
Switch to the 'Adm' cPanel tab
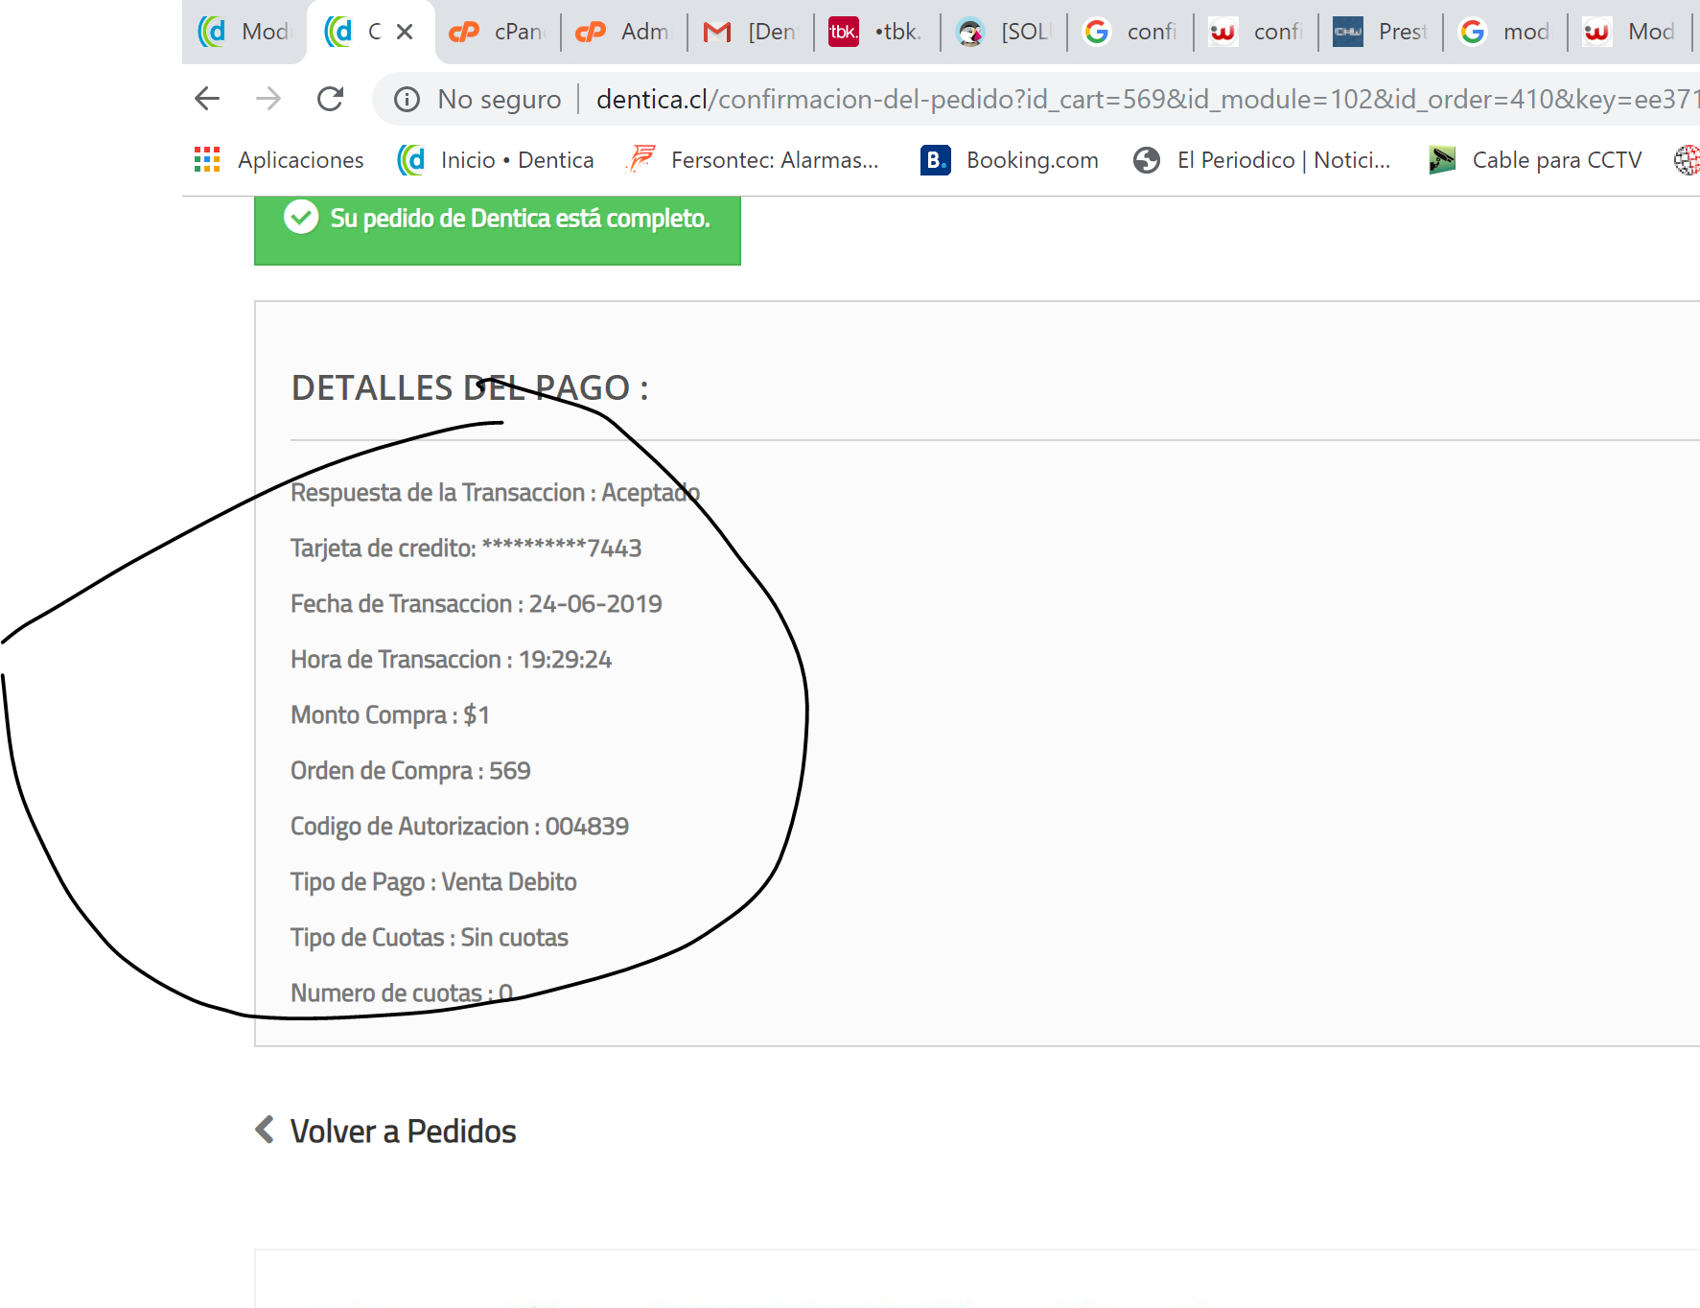[x=623, y=32]
